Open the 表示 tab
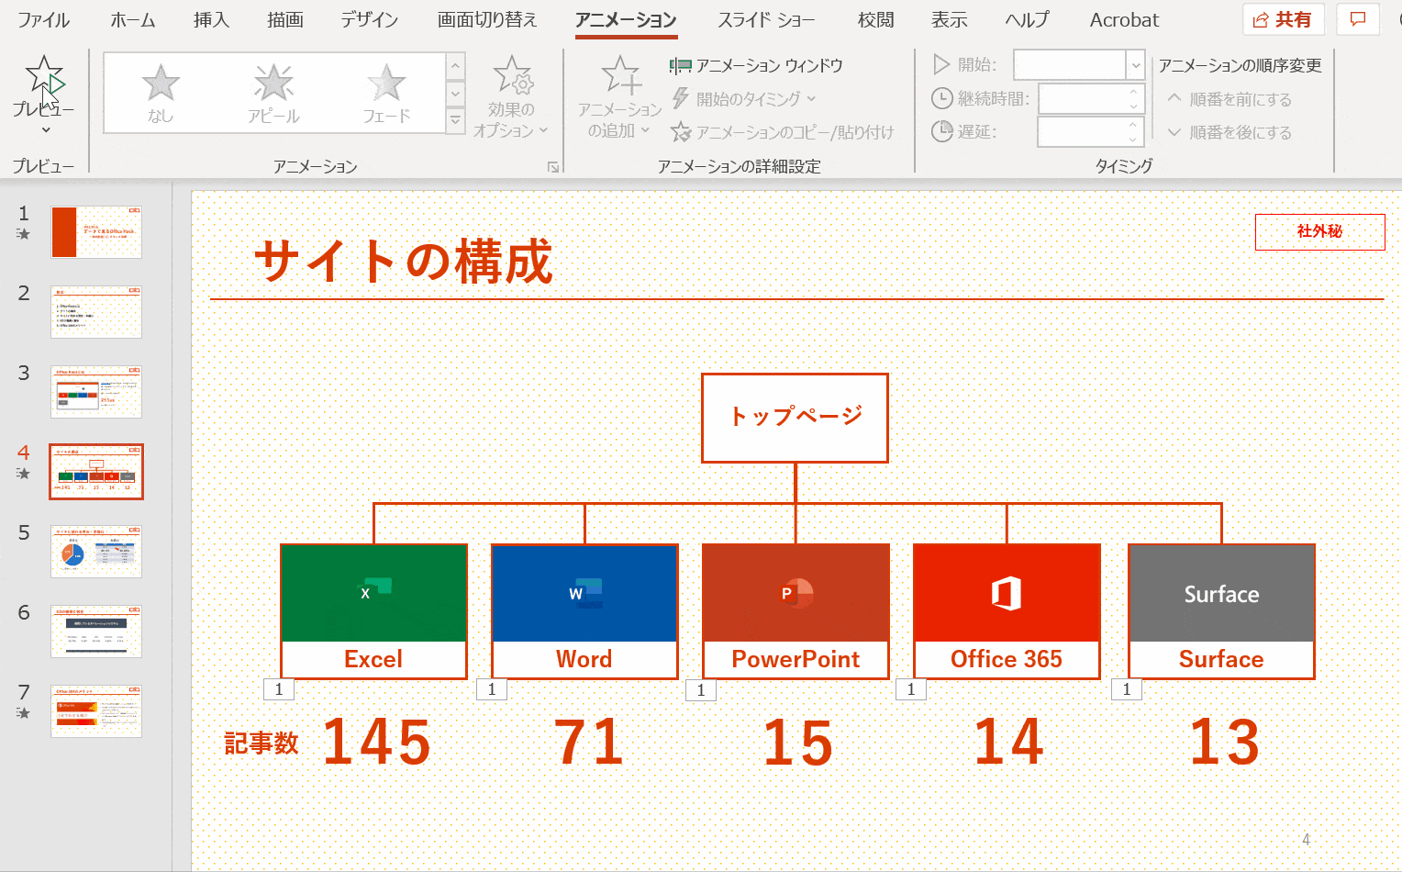This screenshot has height=872, width=1402. click(950, 19)
